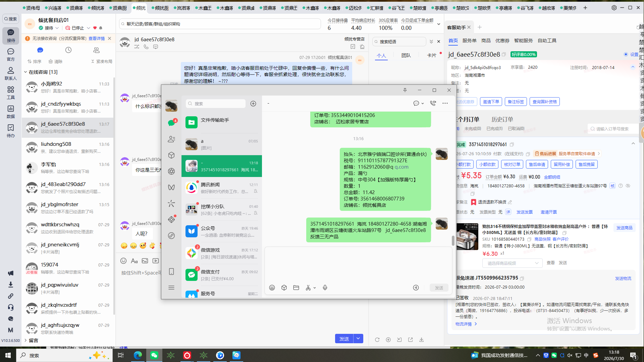Expand the reception statistics chevron
Screen dimensions: 644x362
click(438, 24)
